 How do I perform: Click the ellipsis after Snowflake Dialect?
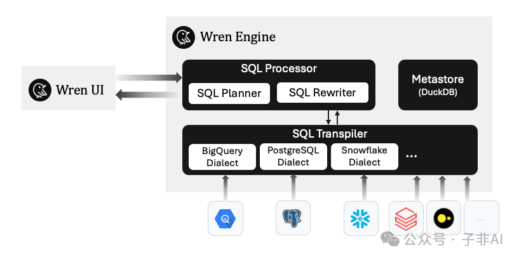(412, 156)
